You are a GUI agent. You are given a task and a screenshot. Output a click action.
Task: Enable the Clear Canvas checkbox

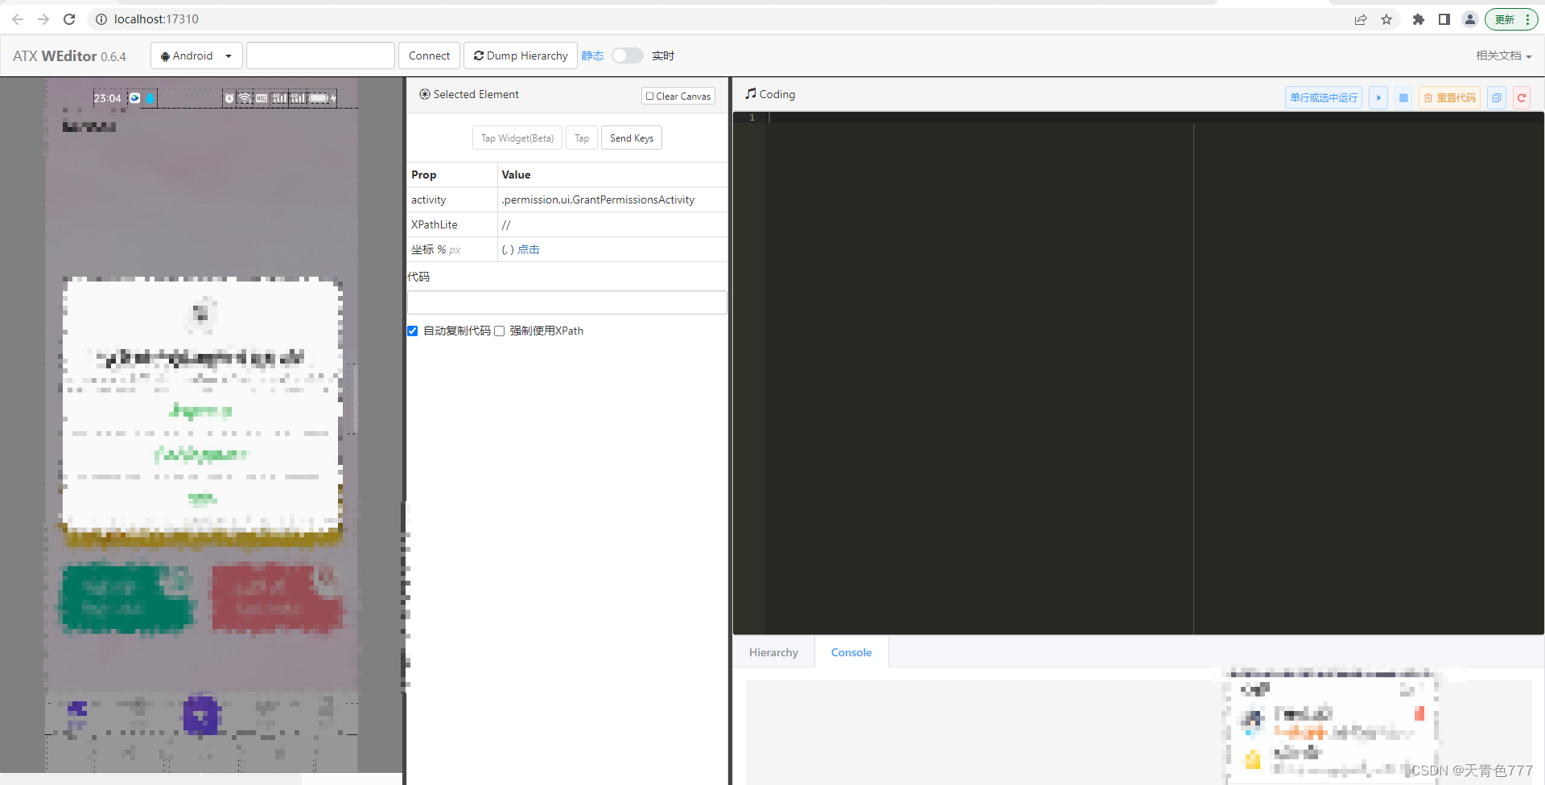[x=649, y=96]
